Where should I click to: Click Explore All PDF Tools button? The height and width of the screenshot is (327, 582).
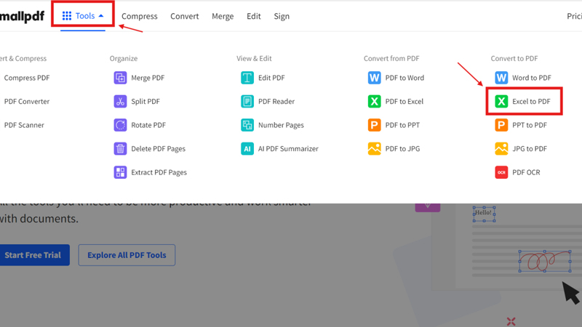pyautogui.click(x=127, y=255)
